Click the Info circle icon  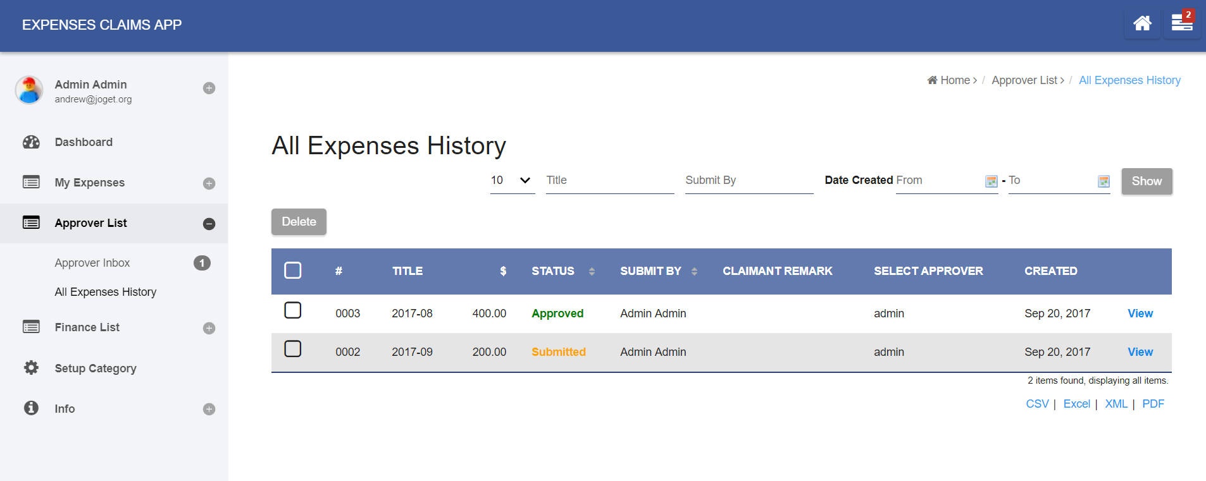click(31, 408)
